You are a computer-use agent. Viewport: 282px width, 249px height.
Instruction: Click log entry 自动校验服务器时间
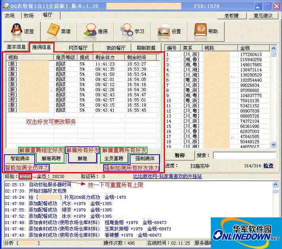click(38, 185)
